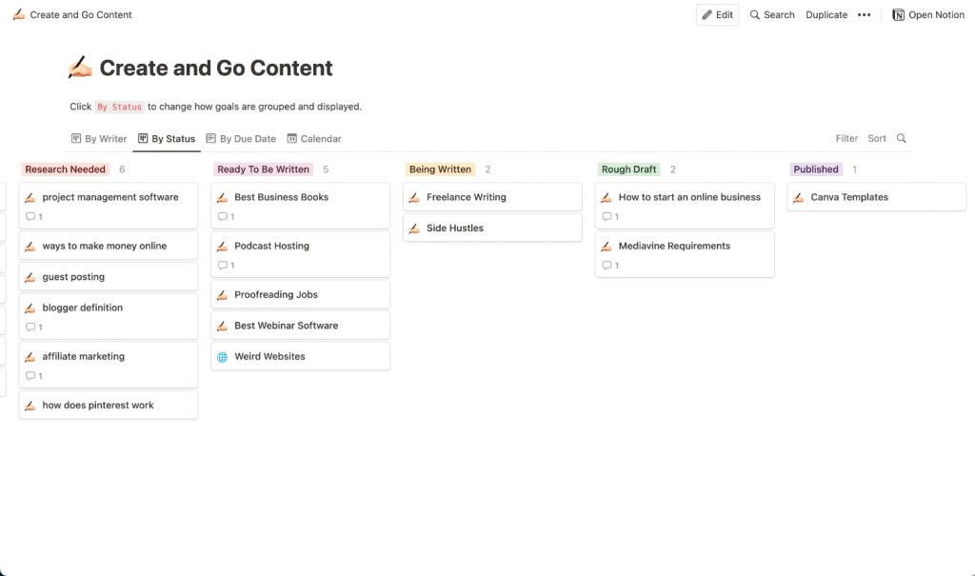Screen dimensions: 975x576
Task: Click the Notion logo in the Open Notion button
Action: 896,14
